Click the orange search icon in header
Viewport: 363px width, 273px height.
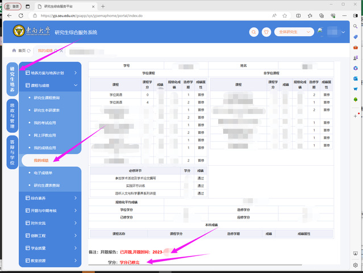point(253,33)
